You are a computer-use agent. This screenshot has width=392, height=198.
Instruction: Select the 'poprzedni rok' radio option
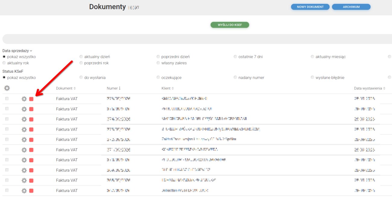pyautogui.click(x=81, y=63)
